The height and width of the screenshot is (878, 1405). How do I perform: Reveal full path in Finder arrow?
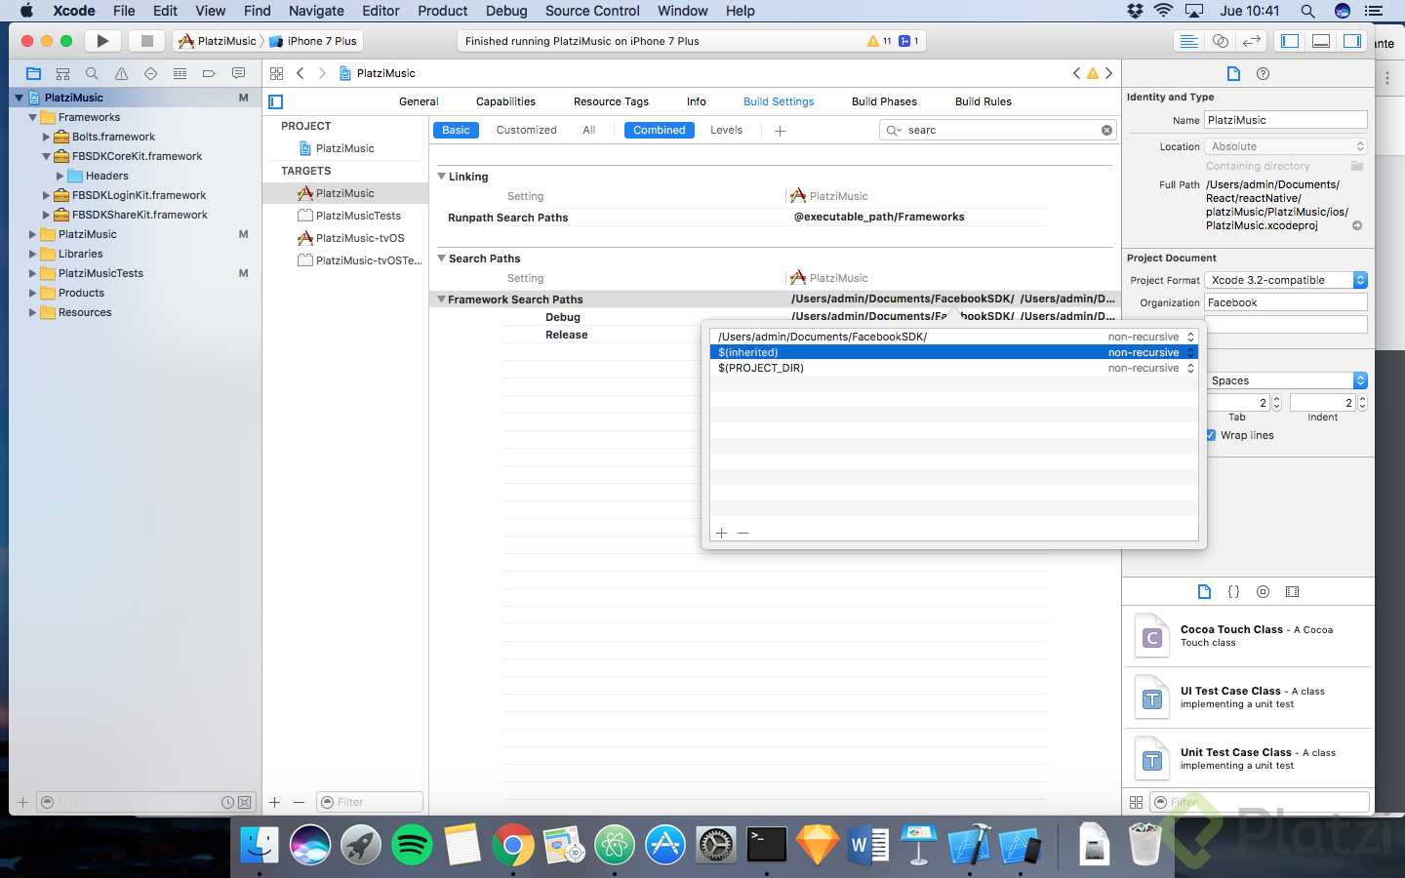(1356, 225)
